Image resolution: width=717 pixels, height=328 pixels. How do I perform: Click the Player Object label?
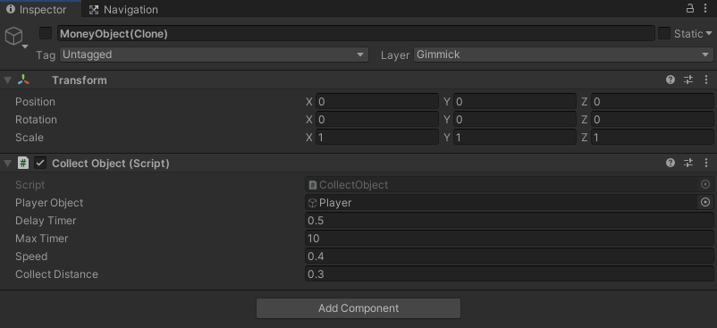tap(49, 202)
